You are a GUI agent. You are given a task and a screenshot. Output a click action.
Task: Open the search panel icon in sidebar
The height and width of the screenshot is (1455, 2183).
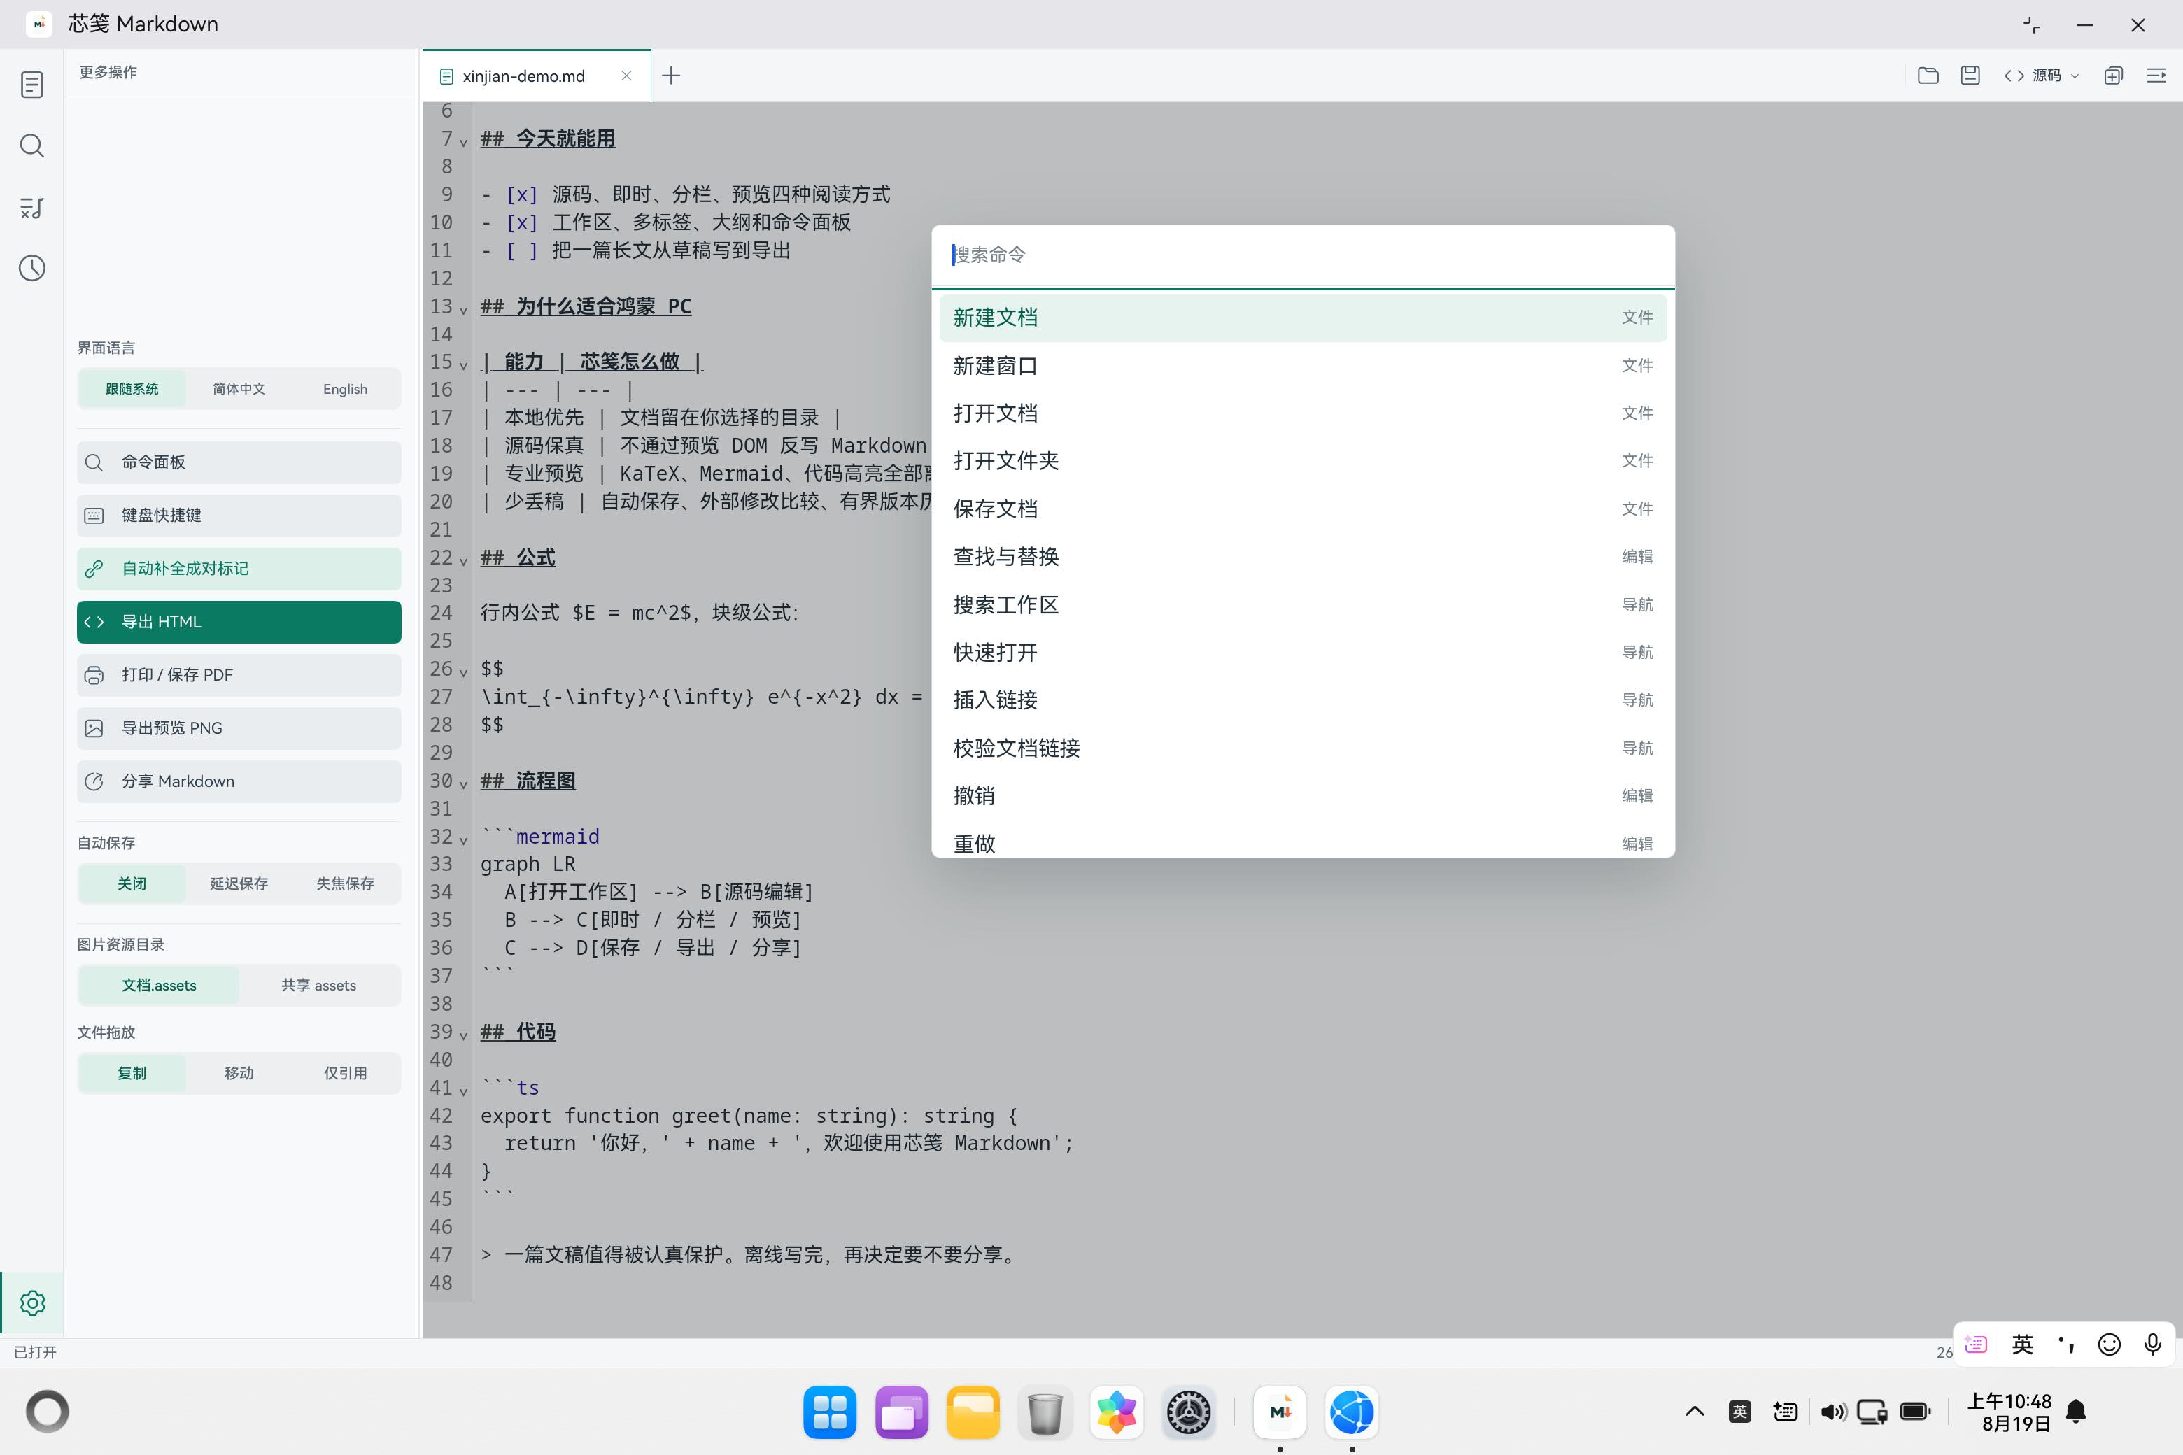(31, 145)
